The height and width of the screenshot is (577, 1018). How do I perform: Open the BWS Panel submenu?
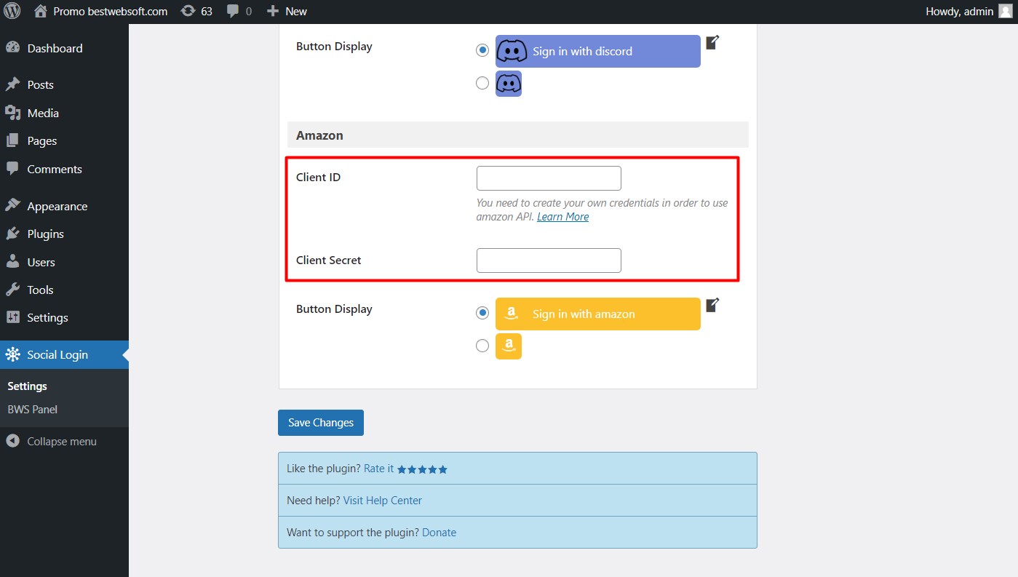pos(32,409)
